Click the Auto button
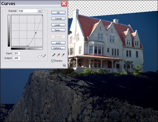This screenshot has height=122, width=158. tap(58, 43)
